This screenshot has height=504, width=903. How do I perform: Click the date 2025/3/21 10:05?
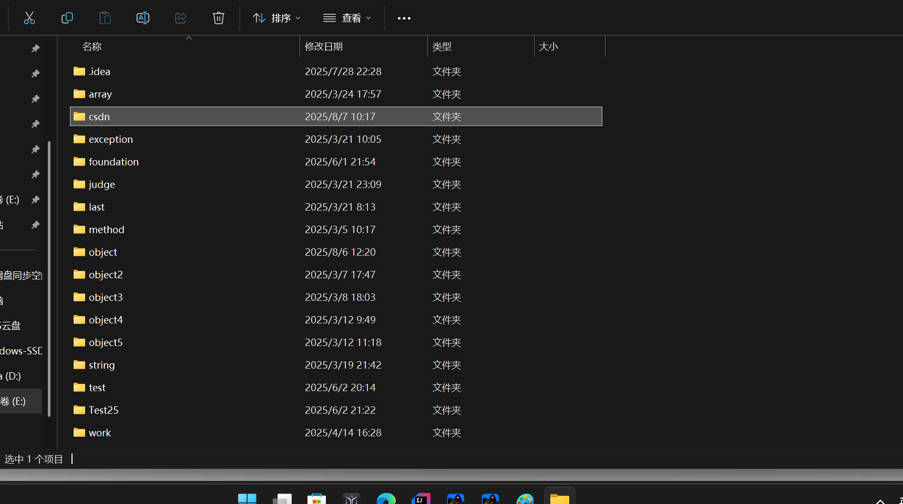tap(343, 139)
